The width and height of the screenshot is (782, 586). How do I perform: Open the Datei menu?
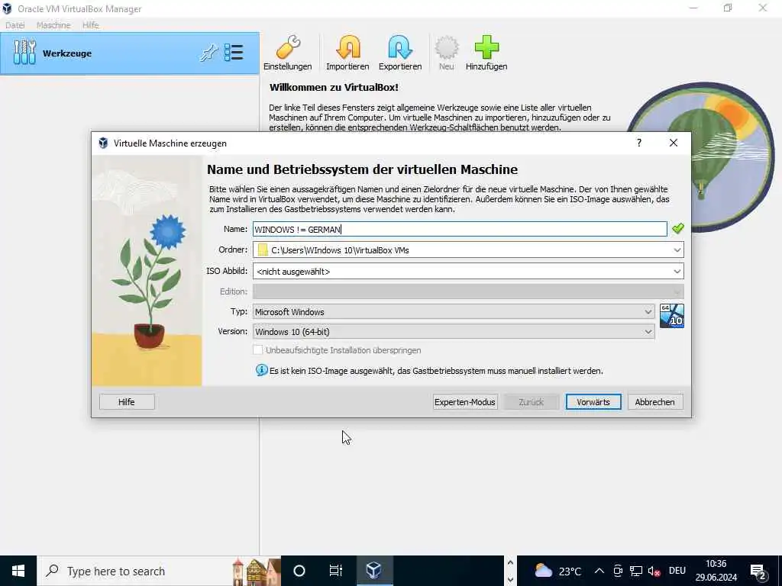(15, 25)
